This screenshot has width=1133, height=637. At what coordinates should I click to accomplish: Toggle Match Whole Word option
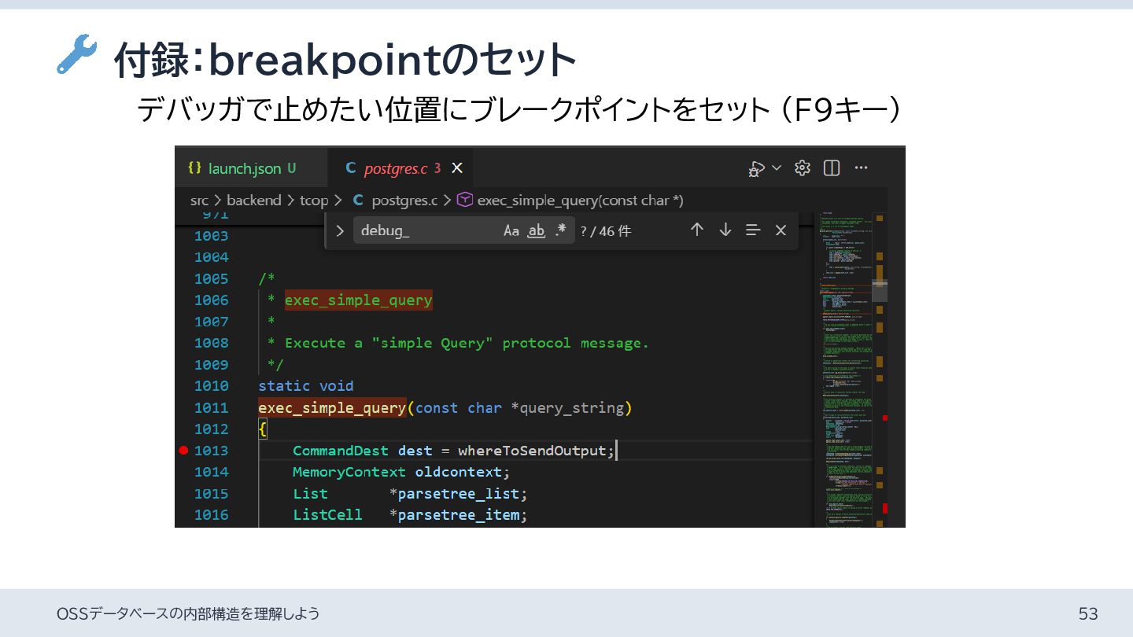536,230
